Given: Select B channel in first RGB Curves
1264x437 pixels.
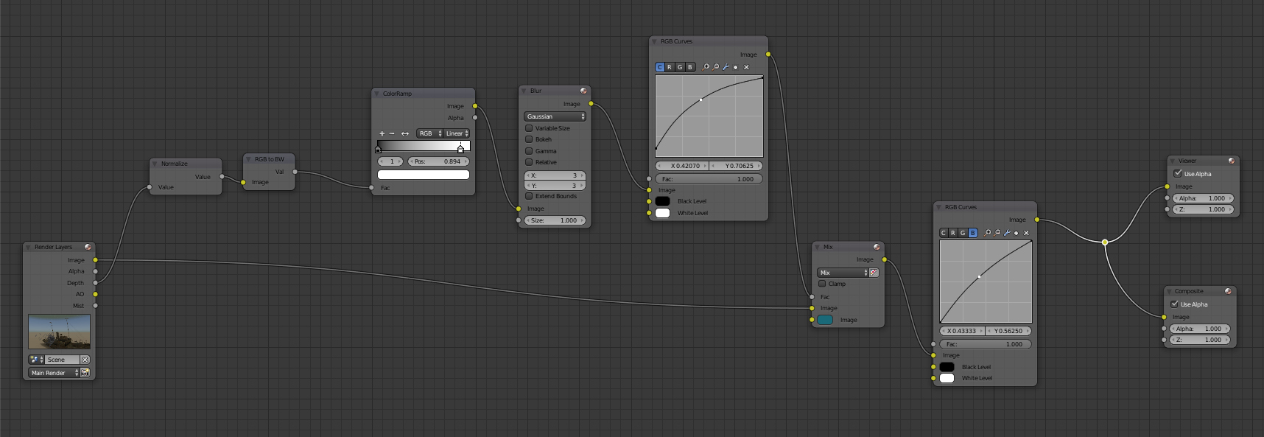Looking at the screenshot, I should (690, 67).
